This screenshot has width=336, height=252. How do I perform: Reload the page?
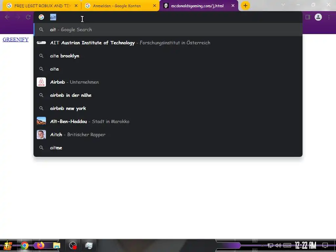28,17
